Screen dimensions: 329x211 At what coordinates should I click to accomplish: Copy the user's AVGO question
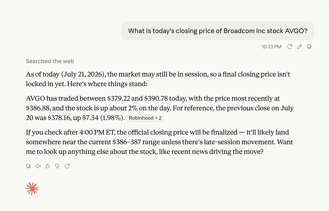pyautogui.click(x=309, y=47)
